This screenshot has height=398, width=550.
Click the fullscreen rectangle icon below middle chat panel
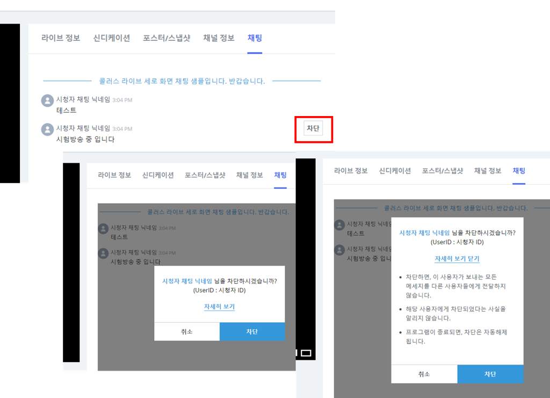305,352
